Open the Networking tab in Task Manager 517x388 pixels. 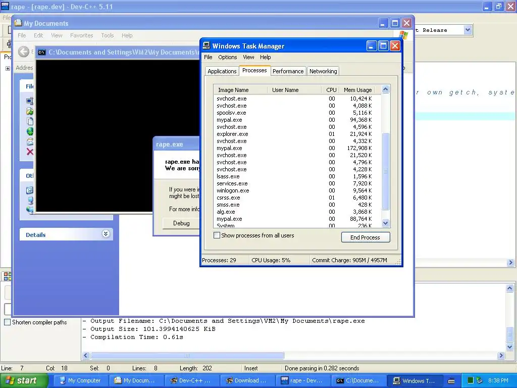(323, 71)
